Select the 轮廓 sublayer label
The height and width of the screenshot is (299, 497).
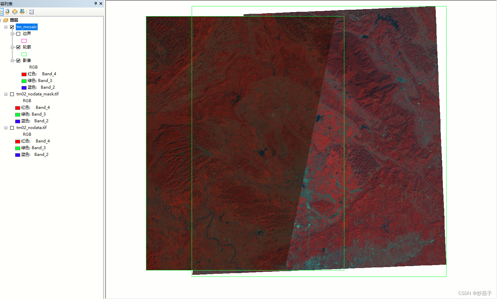pos(27,47)
